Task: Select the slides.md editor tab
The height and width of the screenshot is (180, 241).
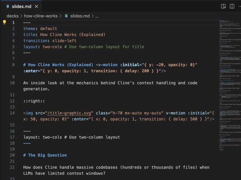Action: point(22,6)
